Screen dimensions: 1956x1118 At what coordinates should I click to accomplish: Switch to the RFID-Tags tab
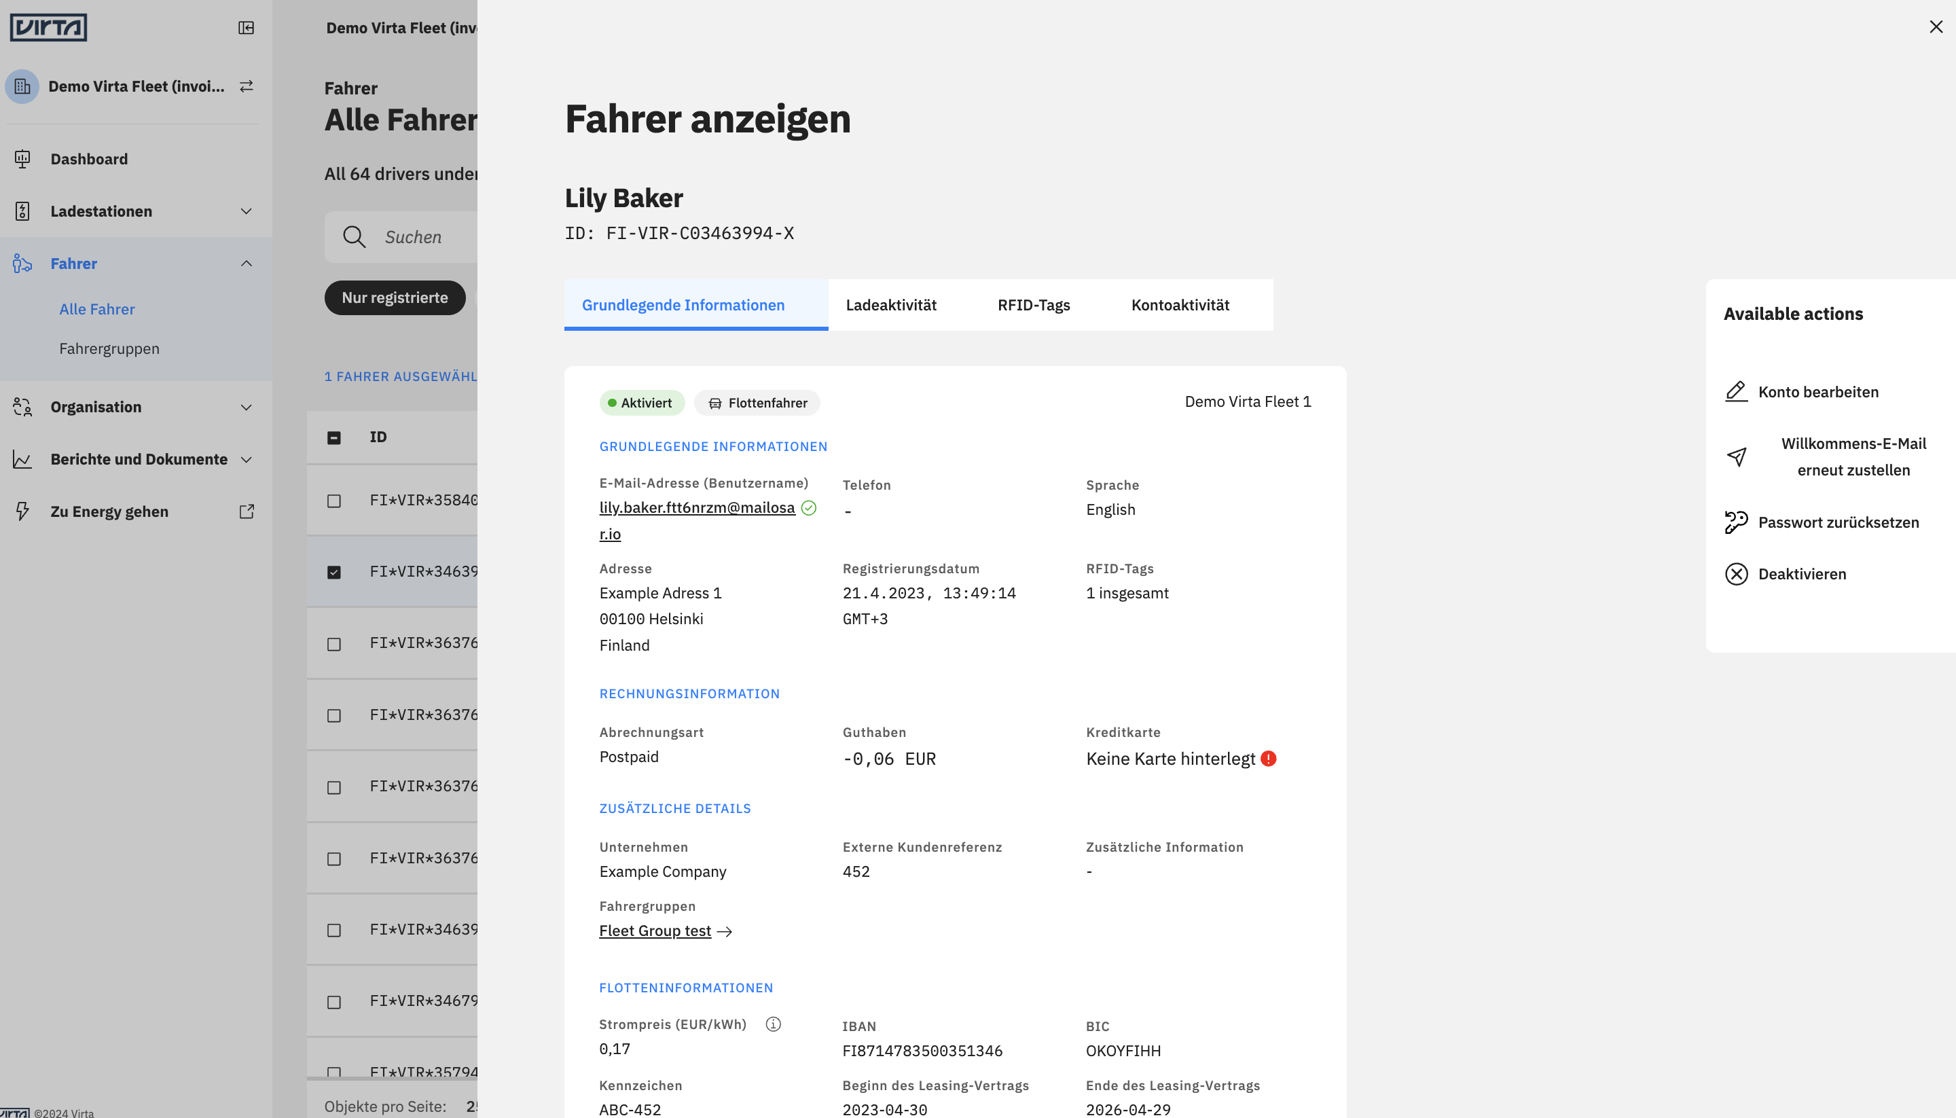1033,305
